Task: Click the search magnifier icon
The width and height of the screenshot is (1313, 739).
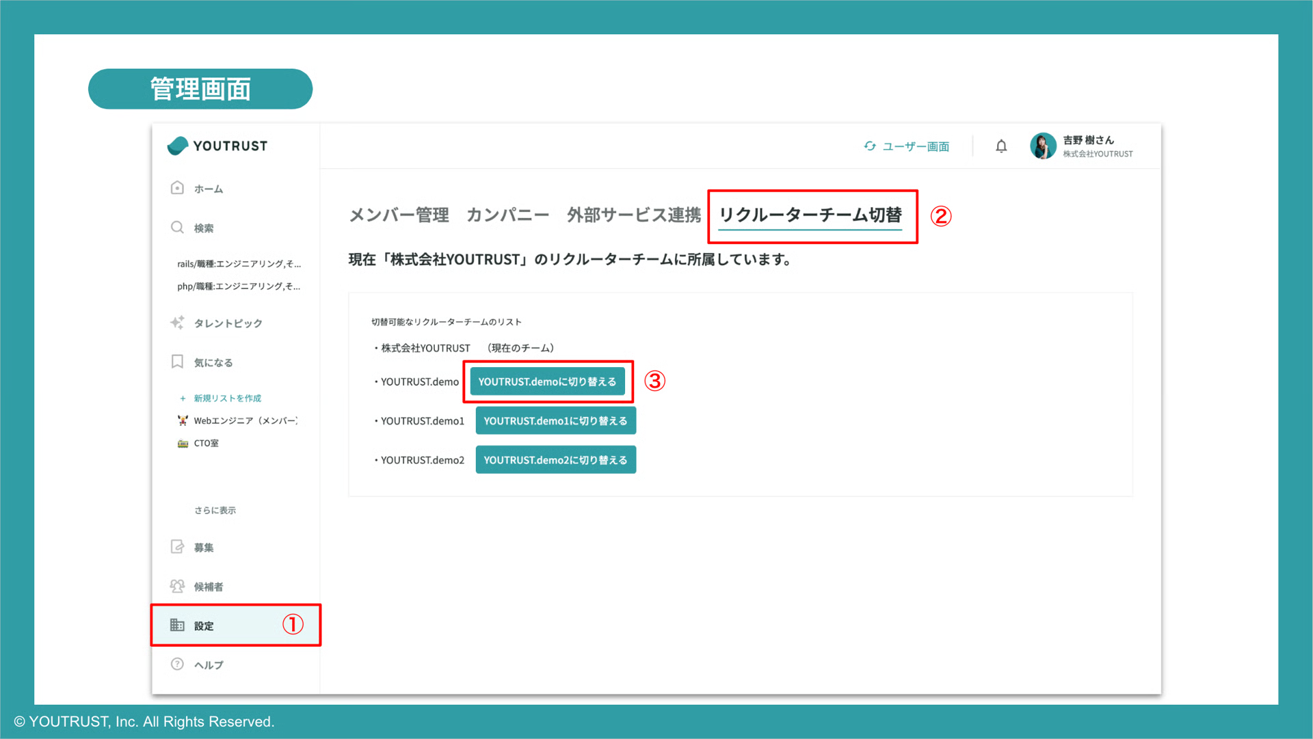Action: (x=177, y=228)
